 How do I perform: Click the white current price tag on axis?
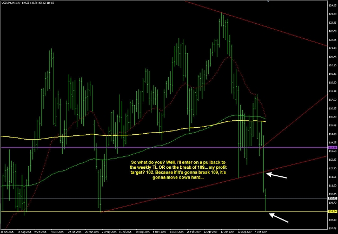pyautogui.click(x=332, y=198)
